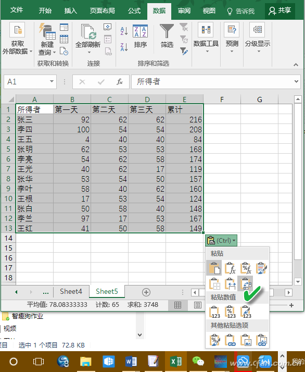Click the Share button (共享)
Image resolution: width=305 pixels, height=372 pixels.
(280, 10)
